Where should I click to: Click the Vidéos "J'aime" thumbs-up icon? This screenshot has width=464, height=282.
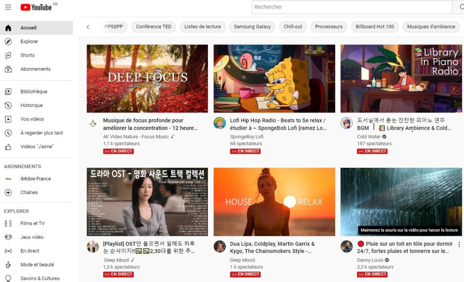tap(8, 146)
